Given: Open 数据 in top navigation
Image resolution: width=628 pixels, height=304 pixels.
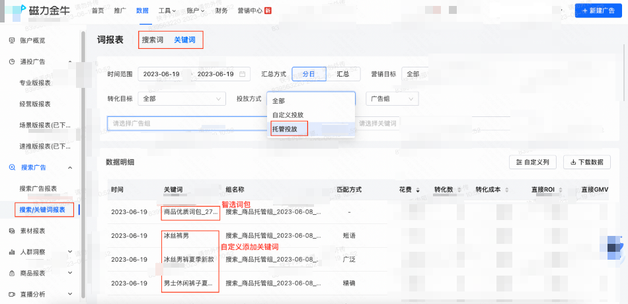Looking at the screenshot, I should pos(142,11).
